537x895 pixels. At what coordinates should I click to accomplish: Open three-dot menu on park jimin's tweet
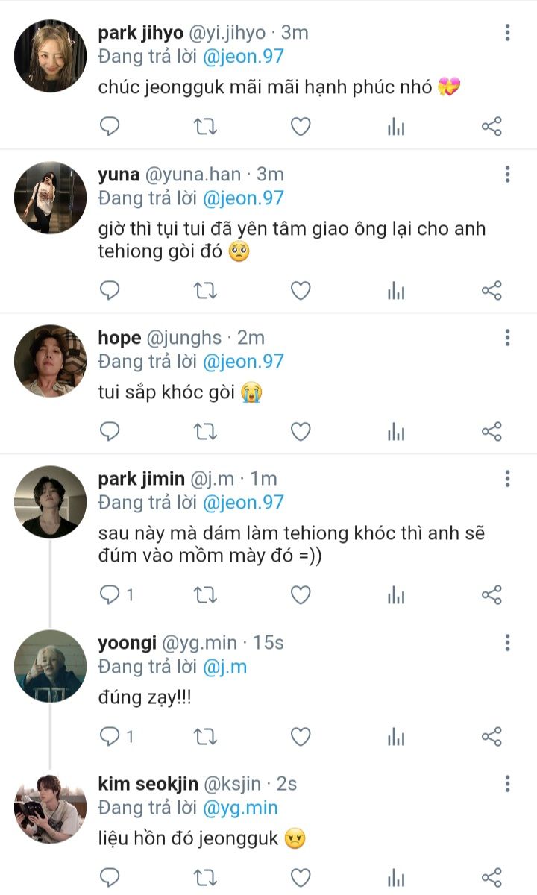pyautogui.click(x=507, y=478)
